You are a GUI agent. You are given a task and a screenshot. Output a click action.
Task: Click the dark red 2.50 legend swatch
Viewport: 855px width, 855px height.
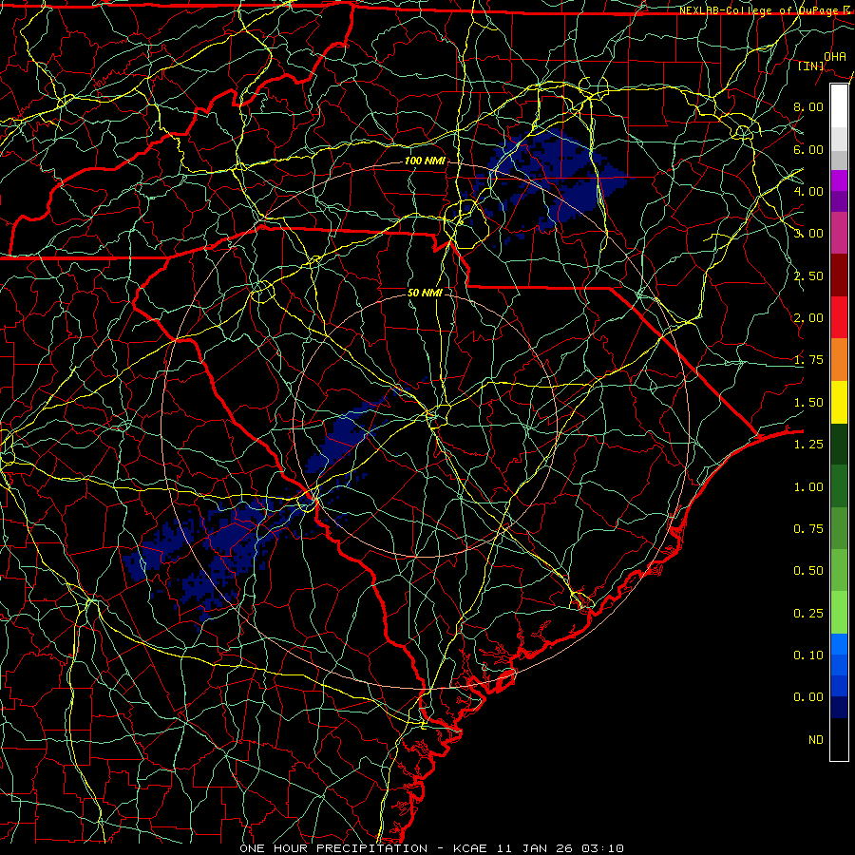(x=839, y=275)
